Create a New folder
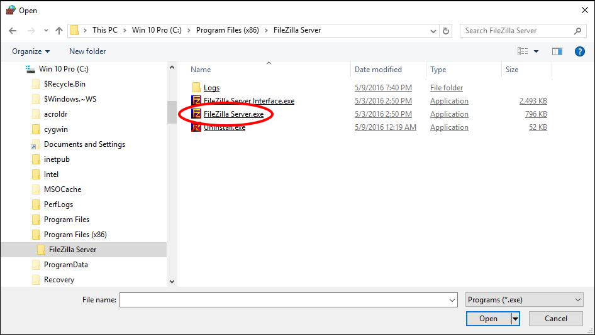The image size is (595, 335). click(87, 51)
